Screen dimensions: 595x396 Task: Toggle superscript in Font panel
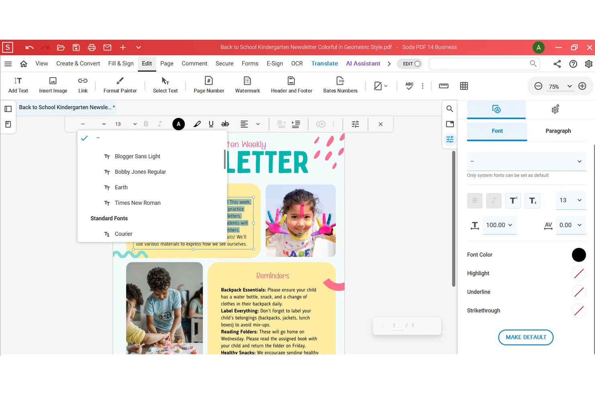pos(513,201)
